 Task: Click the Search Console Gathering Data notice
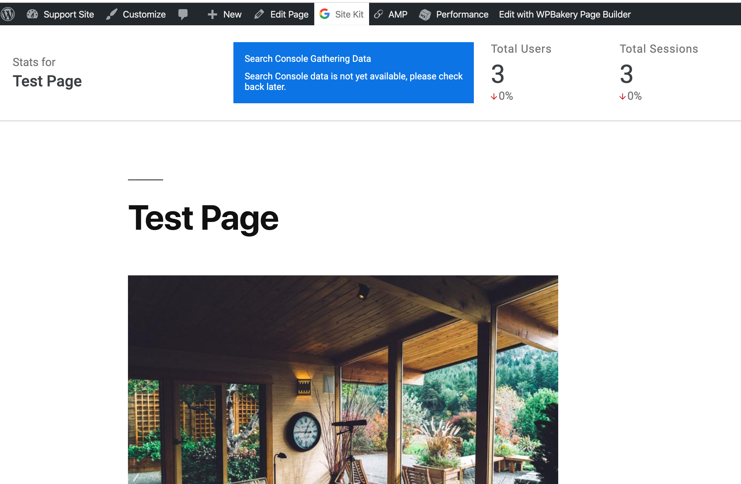coord(353,73)
